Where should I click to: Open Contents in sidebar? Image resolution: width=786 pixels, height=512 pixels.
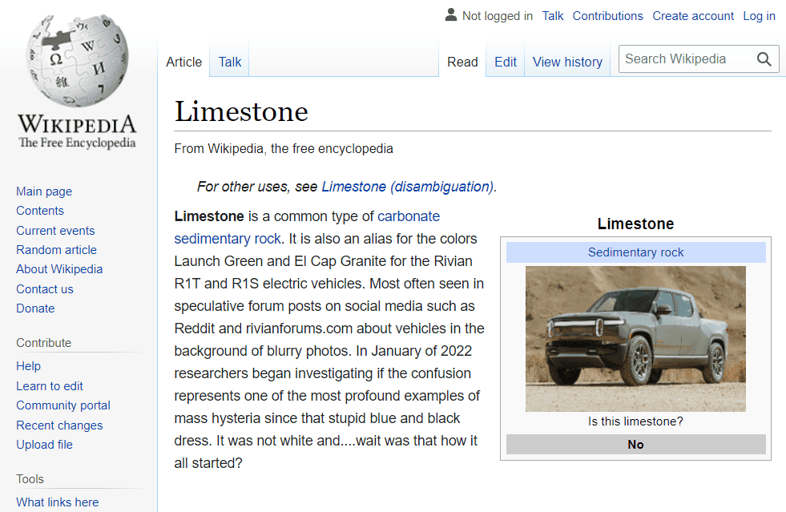pos(40,211)
